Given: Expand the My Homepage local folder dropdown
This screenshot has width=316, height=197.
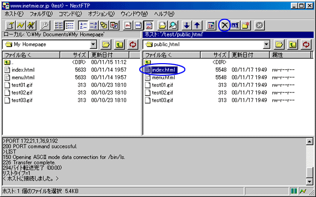Looking at the screenshot, I should pos(93,44).
